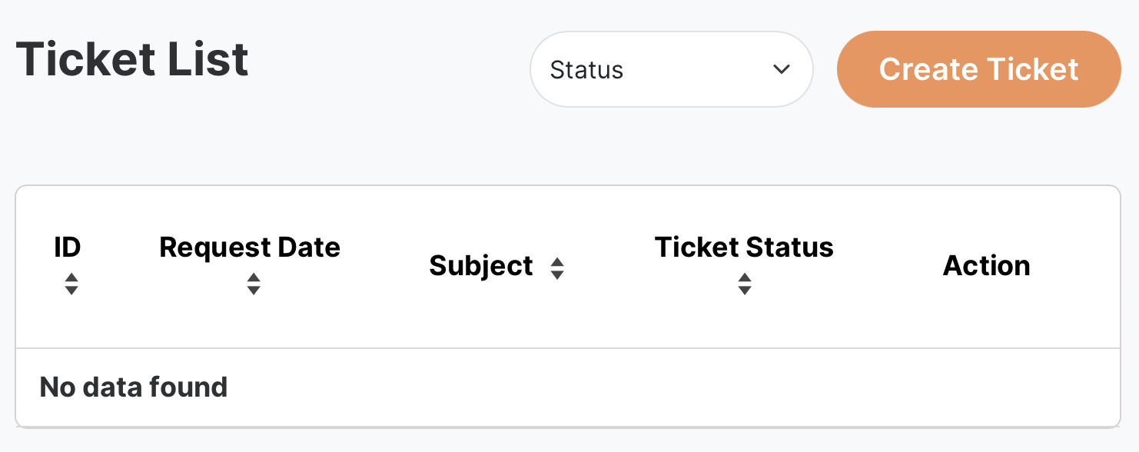This screenshot has height=452, width=1139.
Task: Sort Ticket Status descending with down arrow
Action: [744, 291]
